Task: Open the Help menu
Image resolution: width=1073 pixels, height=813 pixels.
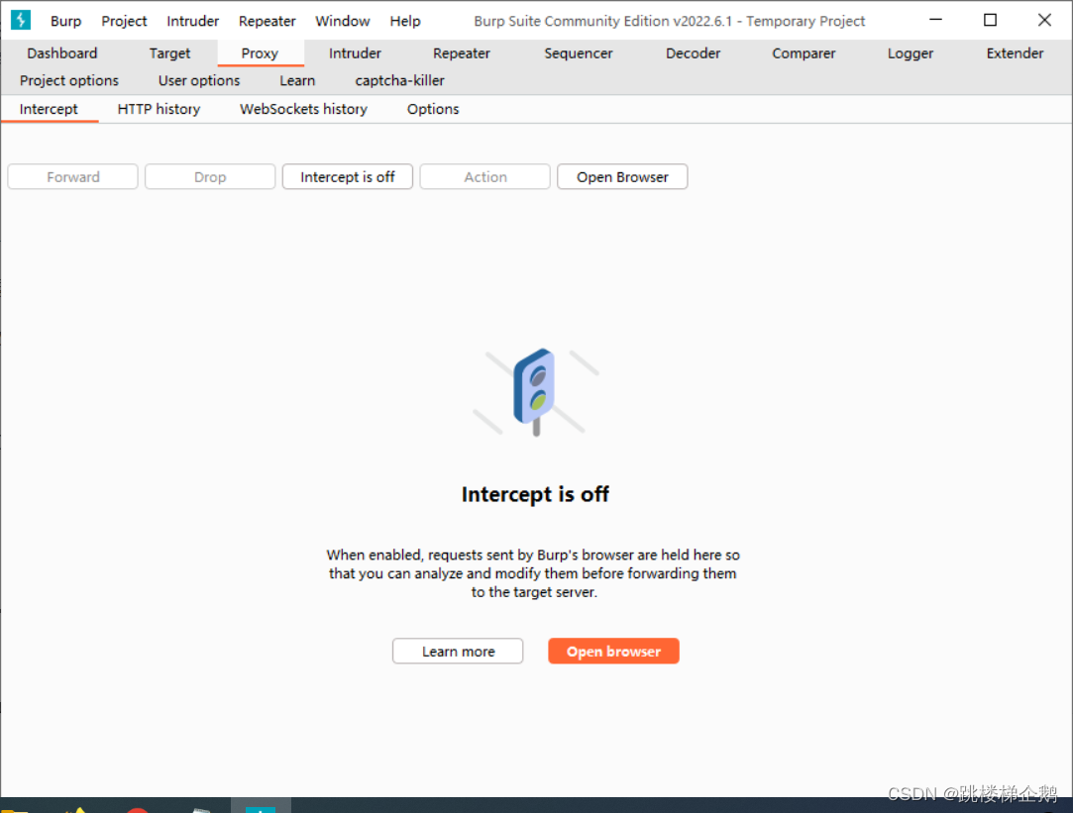Action: click(x=404, y=21)
